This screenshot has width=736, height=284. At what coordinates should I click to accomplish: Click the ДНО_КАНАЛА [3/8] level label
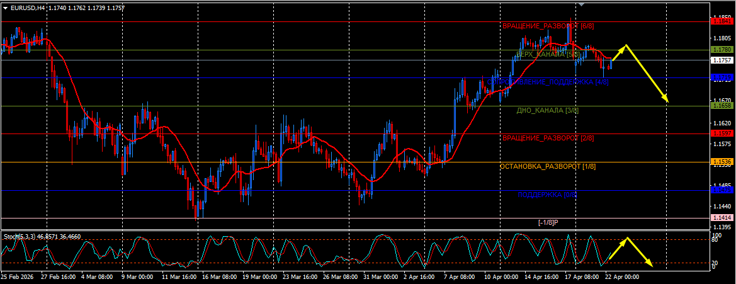[x=548, y=110]
